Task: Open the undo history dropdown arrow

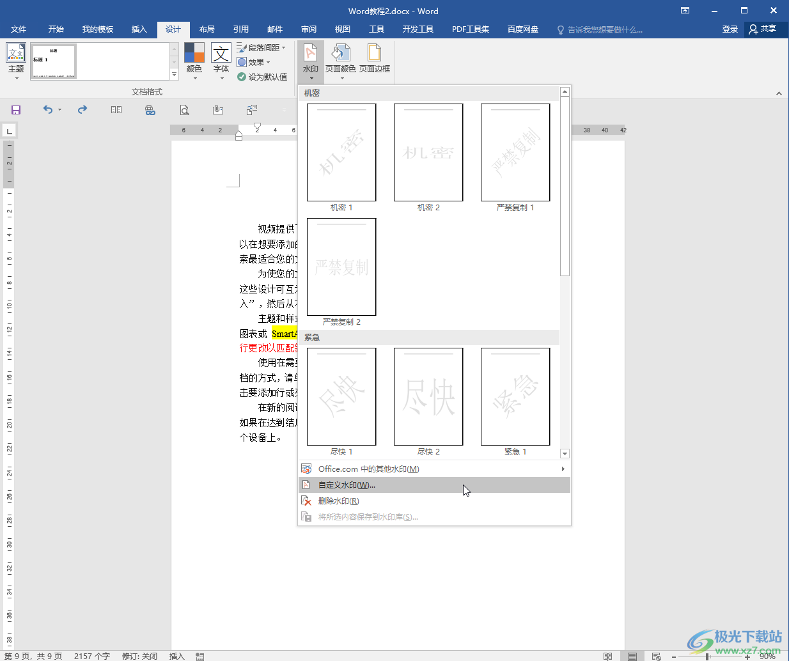Action: [60, 110]
